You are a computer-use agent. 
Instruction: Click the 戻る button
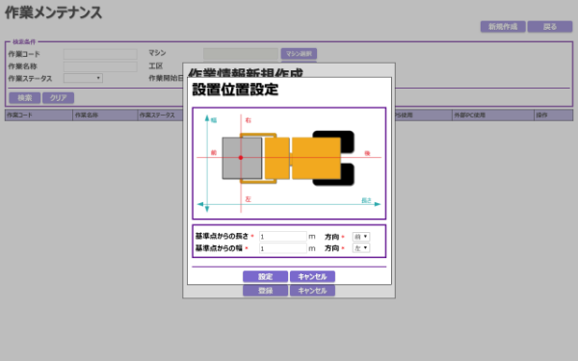(550, 27)
